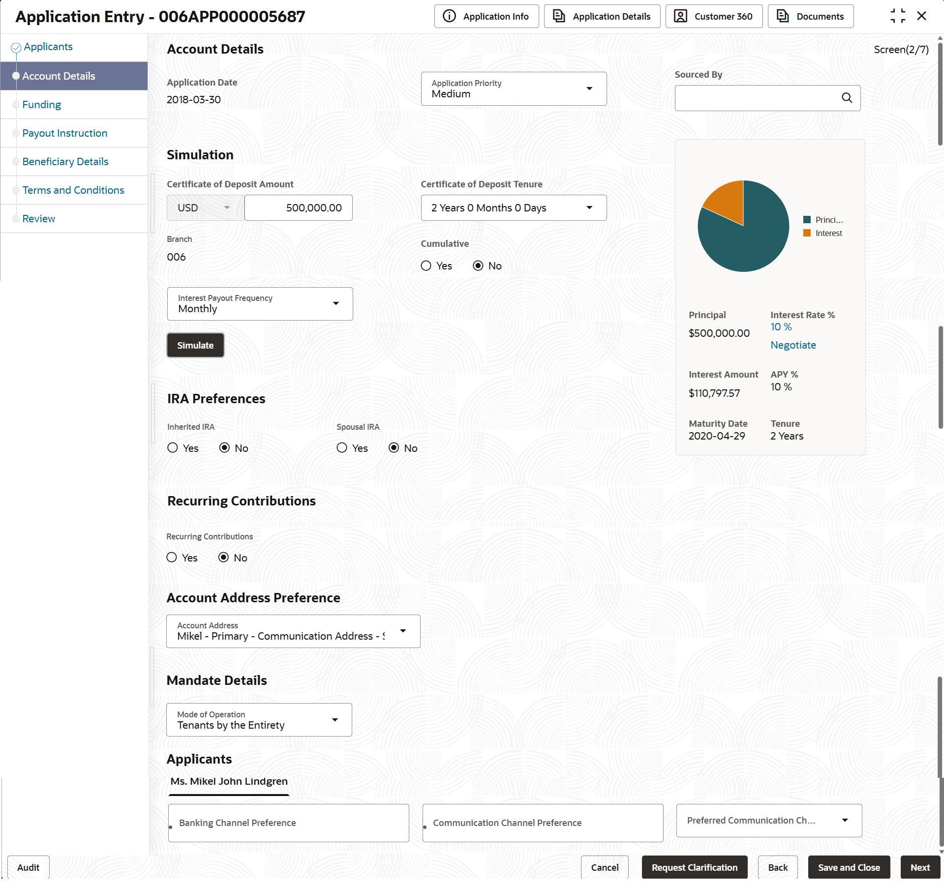Click the Principal legend color swatch
This screenshot has height=886, width=944.
tap(807, 220)
